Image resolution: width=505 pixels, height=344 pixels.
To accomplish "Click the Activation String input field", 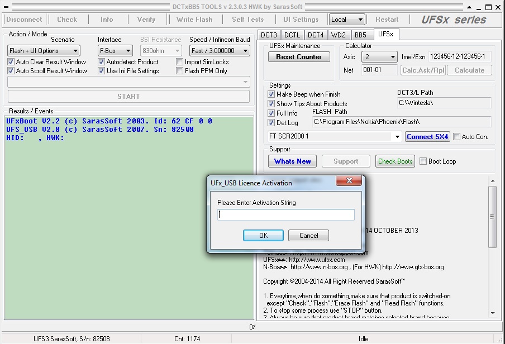I will click(286, 215).
